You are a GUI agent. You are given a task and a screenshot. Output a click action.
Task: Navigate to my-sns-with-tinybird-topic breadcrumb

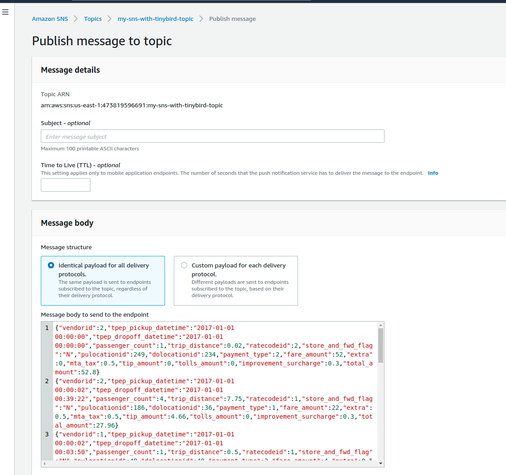click(x=155, y=19)
